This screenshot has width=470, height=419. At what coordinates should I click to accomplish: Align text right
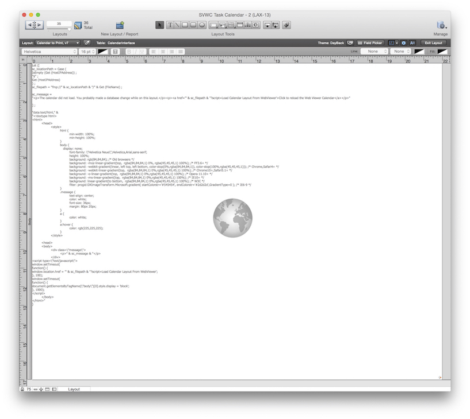coord(172,52)
